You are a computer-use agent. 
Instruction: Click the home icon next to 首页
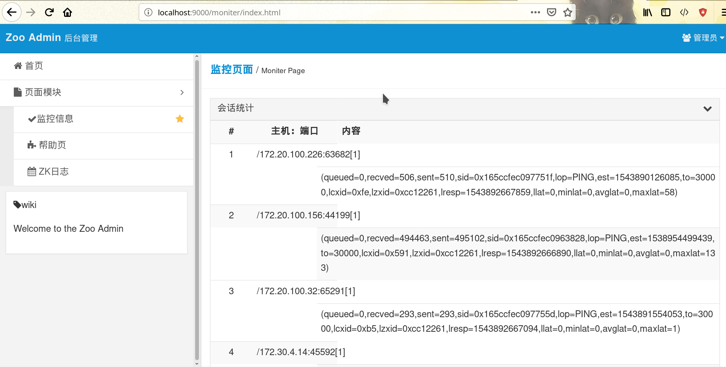coord(18,66)
